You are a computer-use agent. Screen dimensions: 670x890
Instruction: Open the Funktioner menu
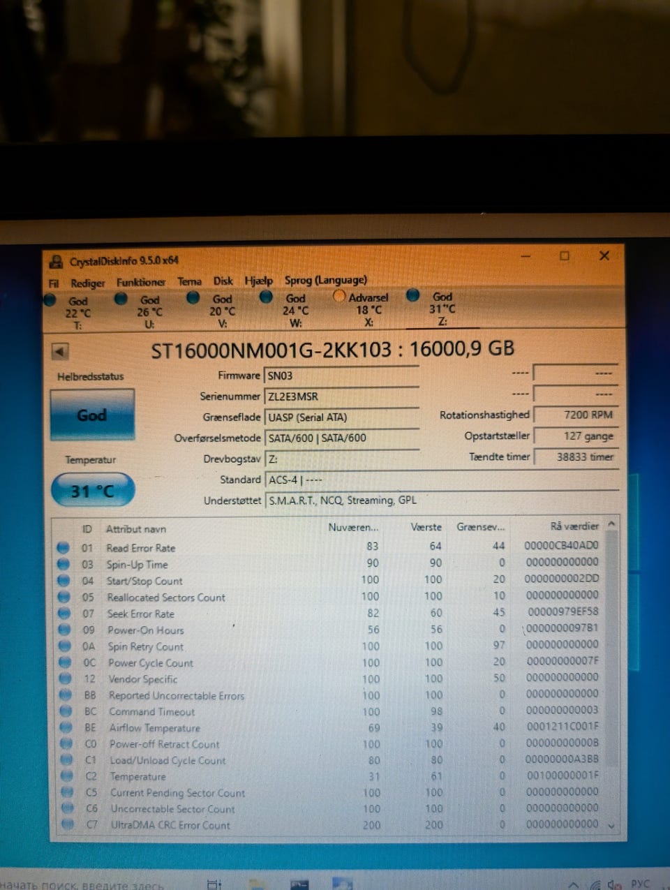click(x=140, y=282)
